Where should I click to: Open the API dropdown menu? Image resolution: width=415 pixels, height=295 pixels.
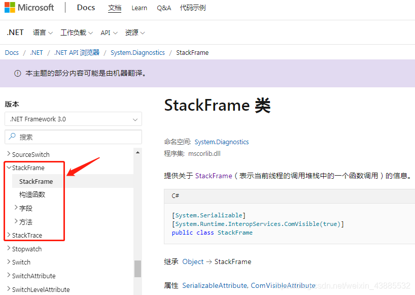(x=109, y=32)
